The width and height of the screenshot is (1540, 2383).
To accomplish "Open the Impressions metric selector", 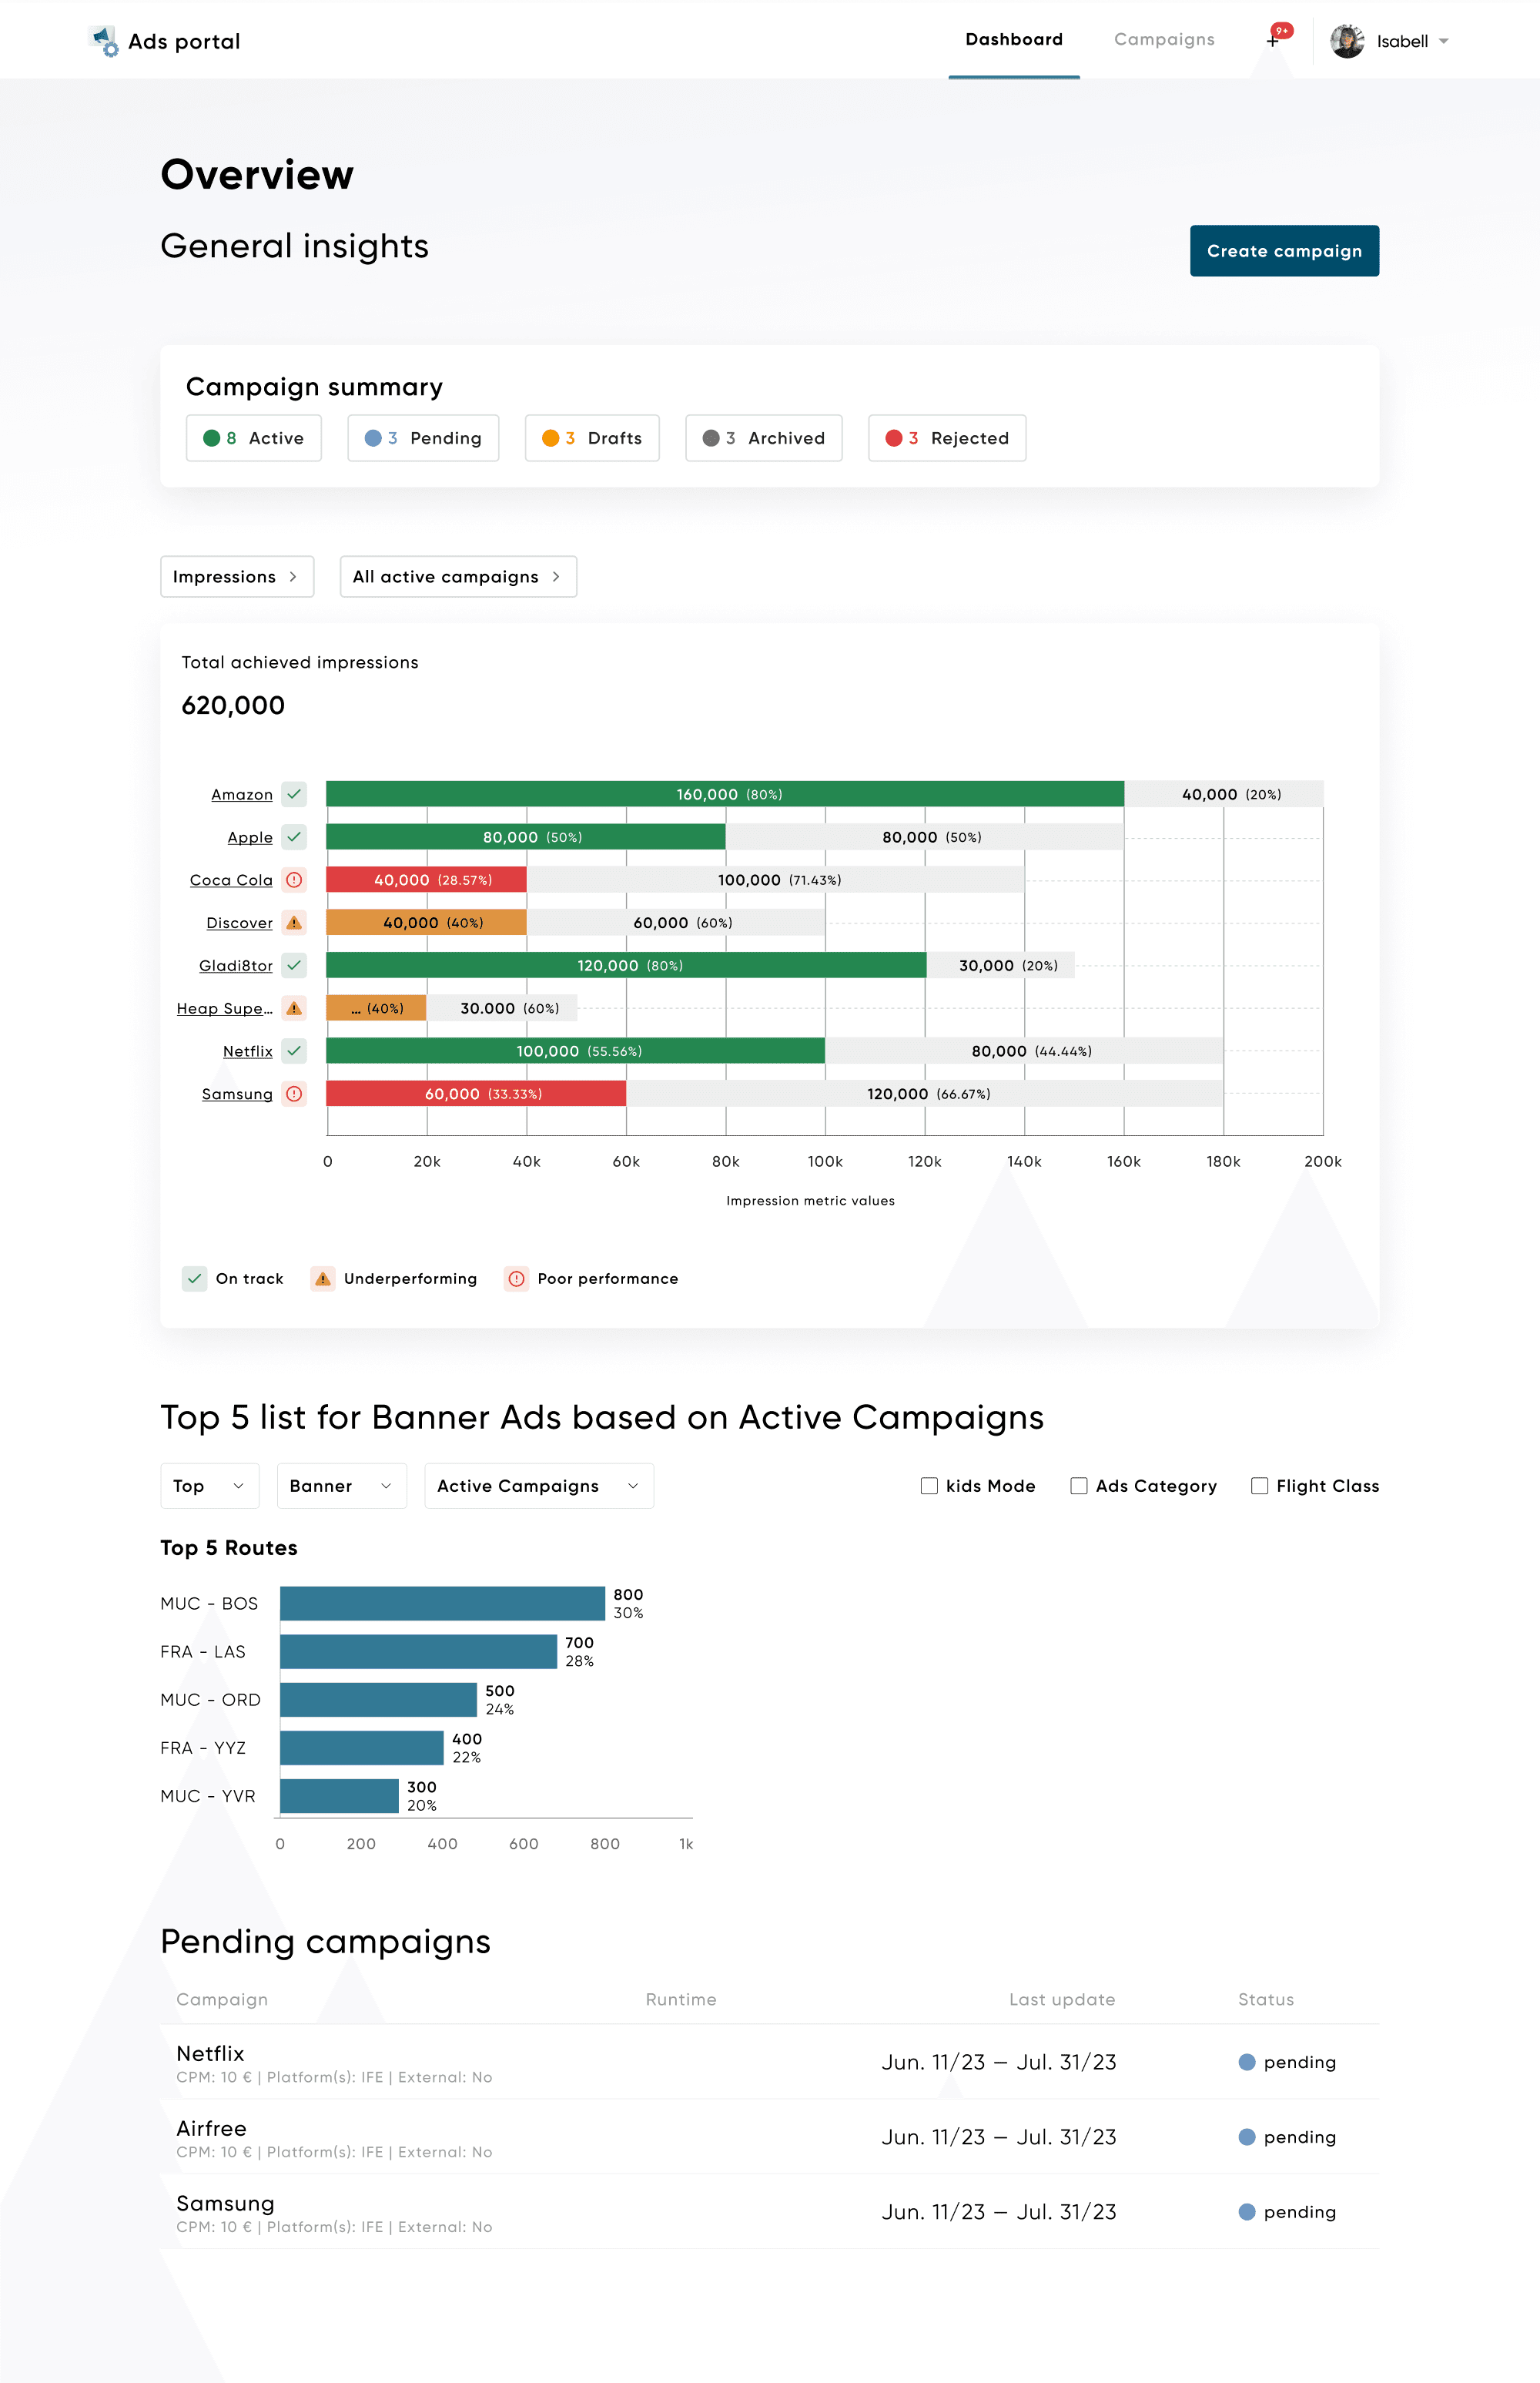I will tap(237, 577).
